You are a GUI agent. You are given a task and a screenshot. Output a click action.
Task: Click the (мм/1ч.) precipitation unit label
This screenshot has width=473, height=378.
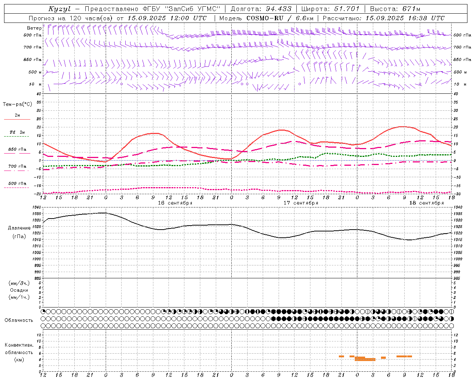19,297
